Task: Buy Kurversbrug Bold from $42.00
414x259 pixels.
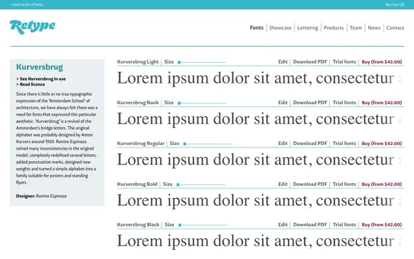Action: pyautogui.click(x=382, y=184)
